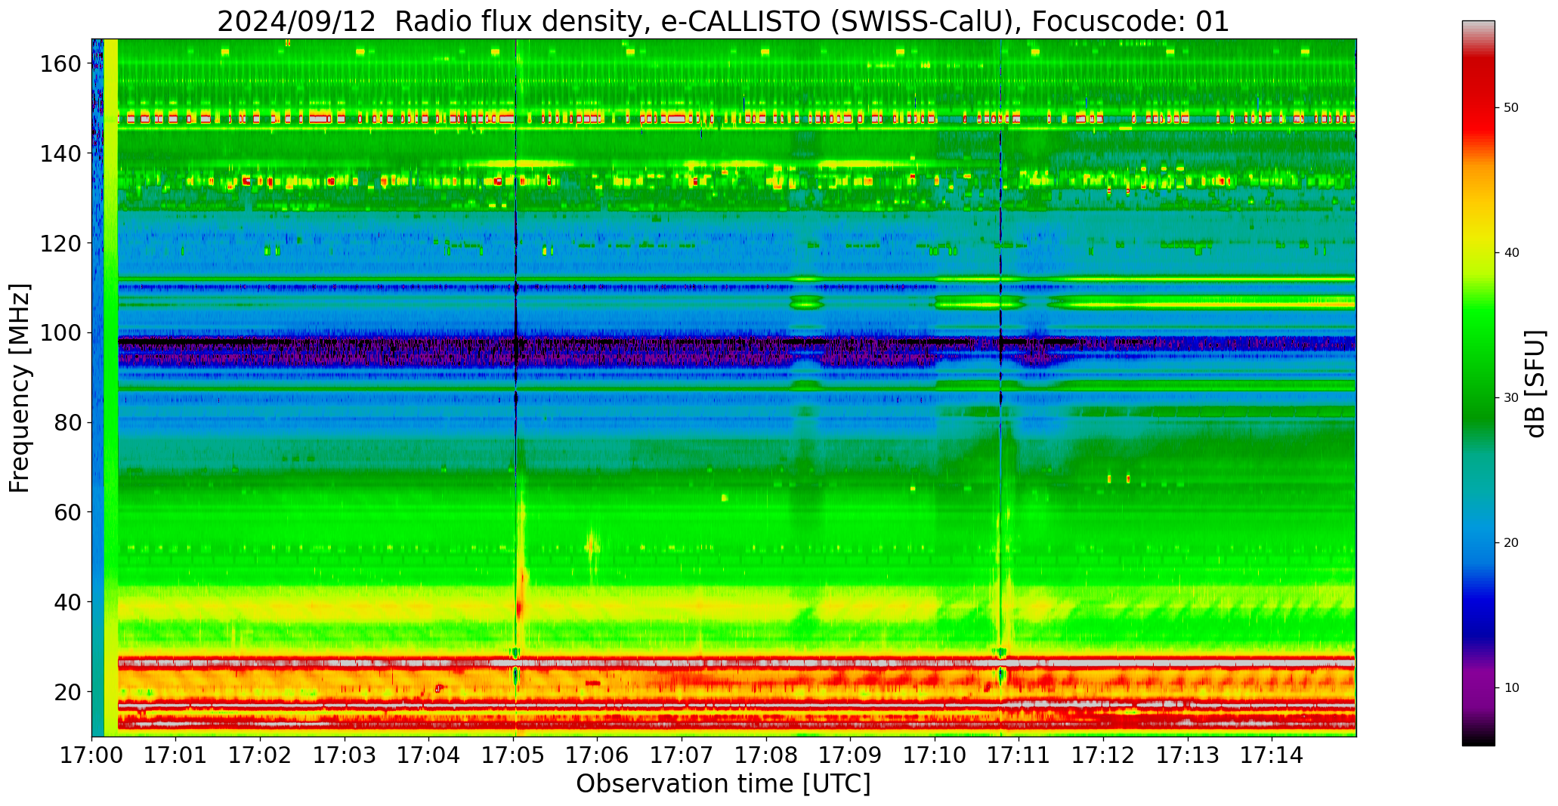Click the 17:13 time tick label
The image size is (1558, 806).
coord(1188,755)
